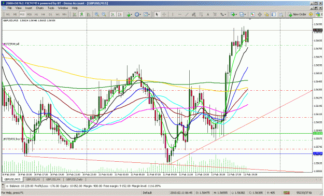This screenshot has height=196, width=324.
Task: Switch chart to W1 timeframe
Action: tap(58, 15)
